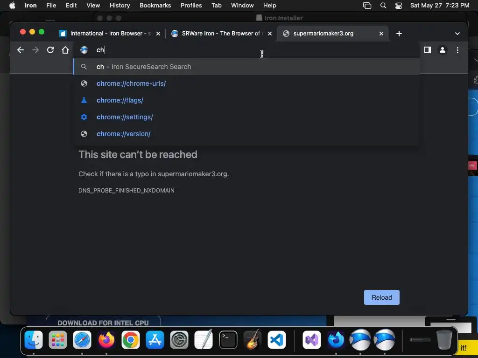Screen dimensions: 478x358
Task: Open the three-dot browser menu
Action: point(457,50)
